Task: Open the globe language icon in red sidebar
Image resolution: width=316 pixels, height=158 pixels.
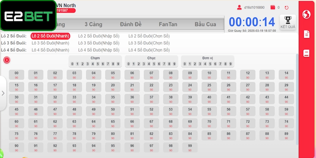Action: pyautogui.click(x=307, y=15)
